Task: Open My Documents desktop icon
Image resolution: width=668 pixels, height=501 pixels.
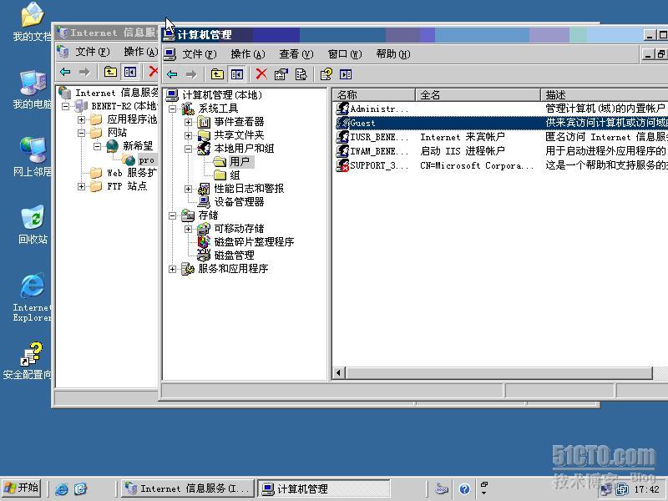Action: click(x=33, y=23)
